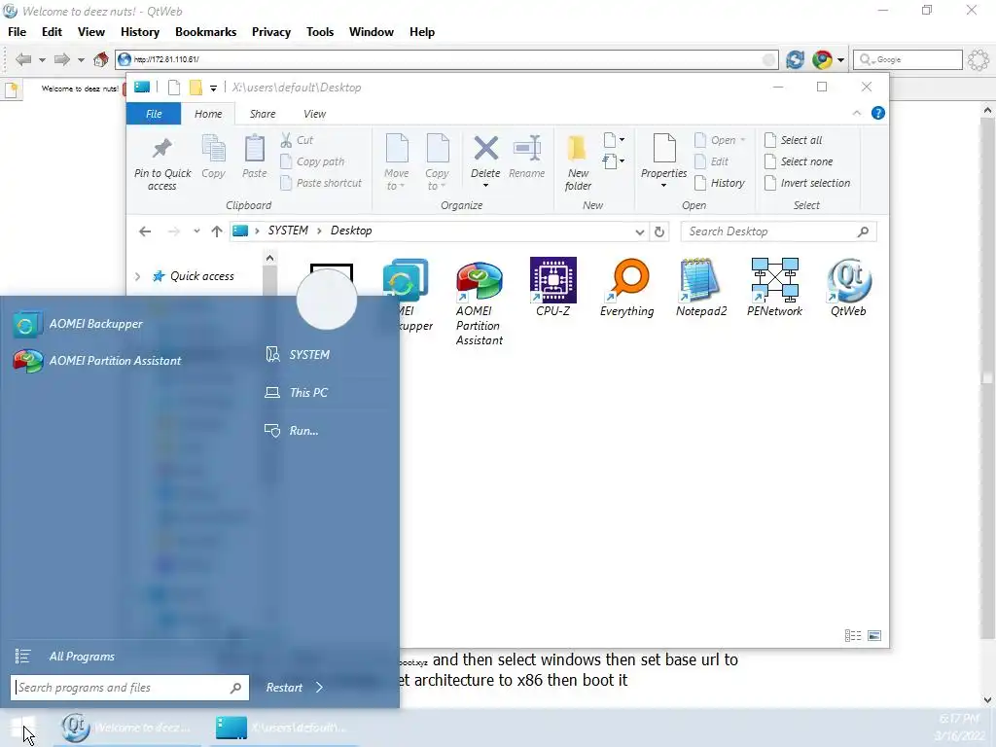Click the Chrome-style search engine icon
The width and height of the screenshot is (996, 747).
pyautogui.click(x=822, y=59)
